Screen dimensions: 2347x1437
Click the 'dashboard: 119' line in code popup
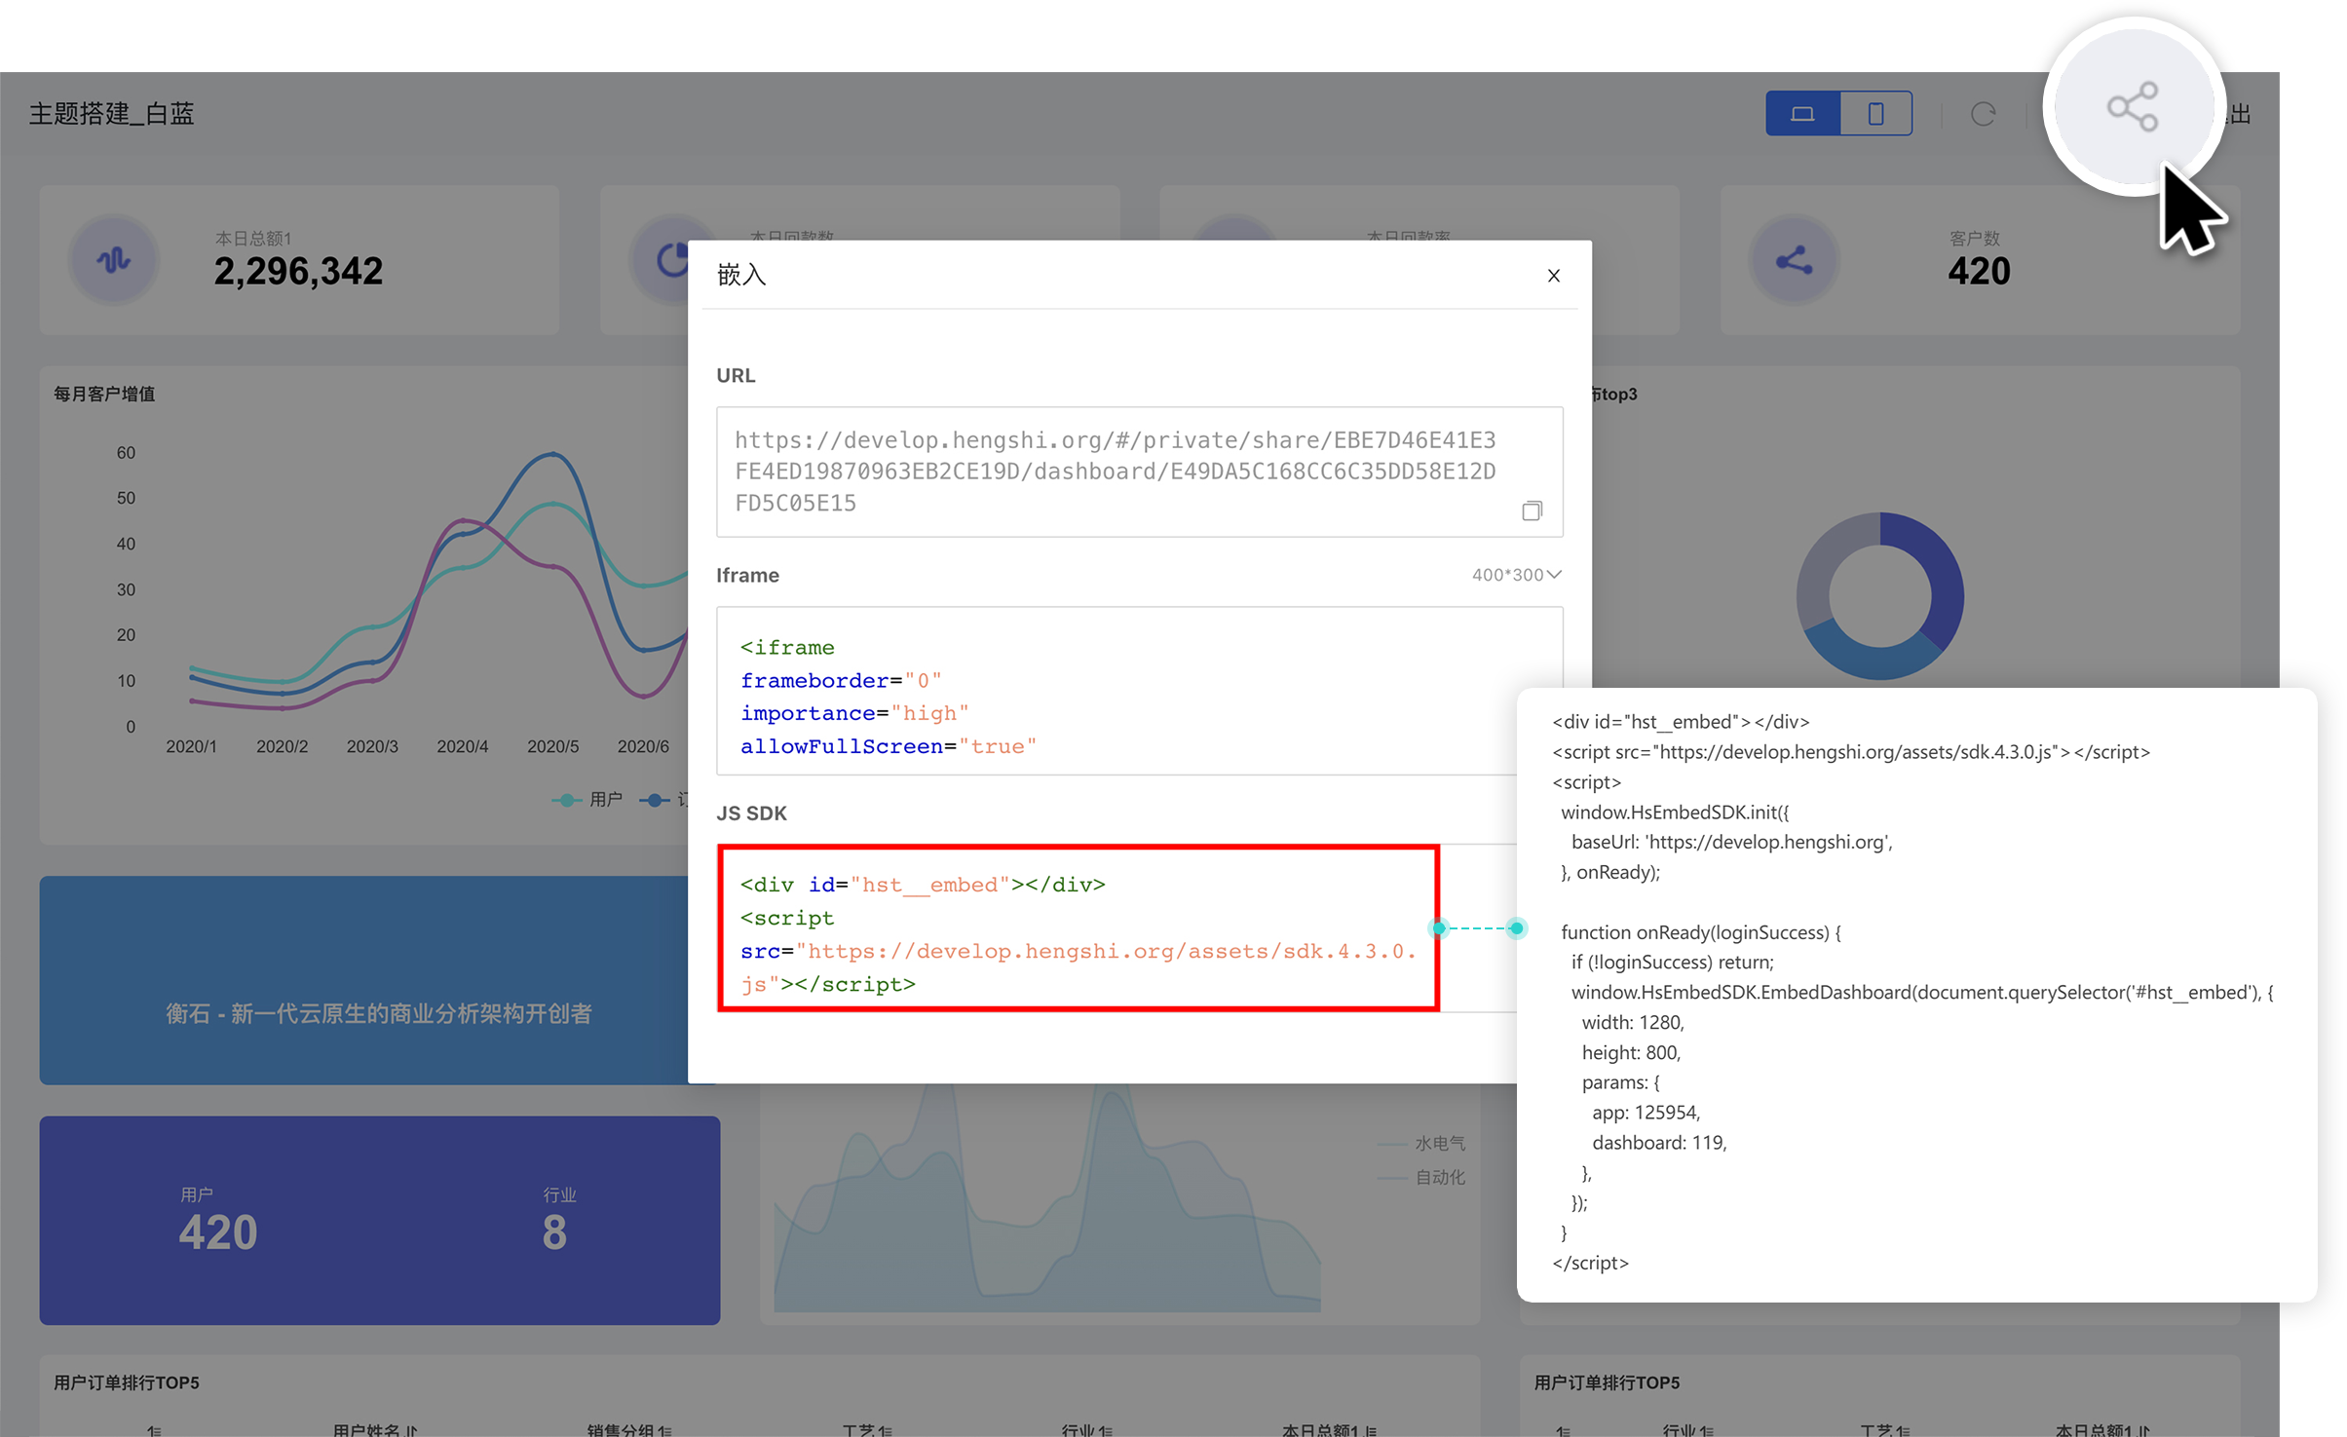click(1659, 1143)
